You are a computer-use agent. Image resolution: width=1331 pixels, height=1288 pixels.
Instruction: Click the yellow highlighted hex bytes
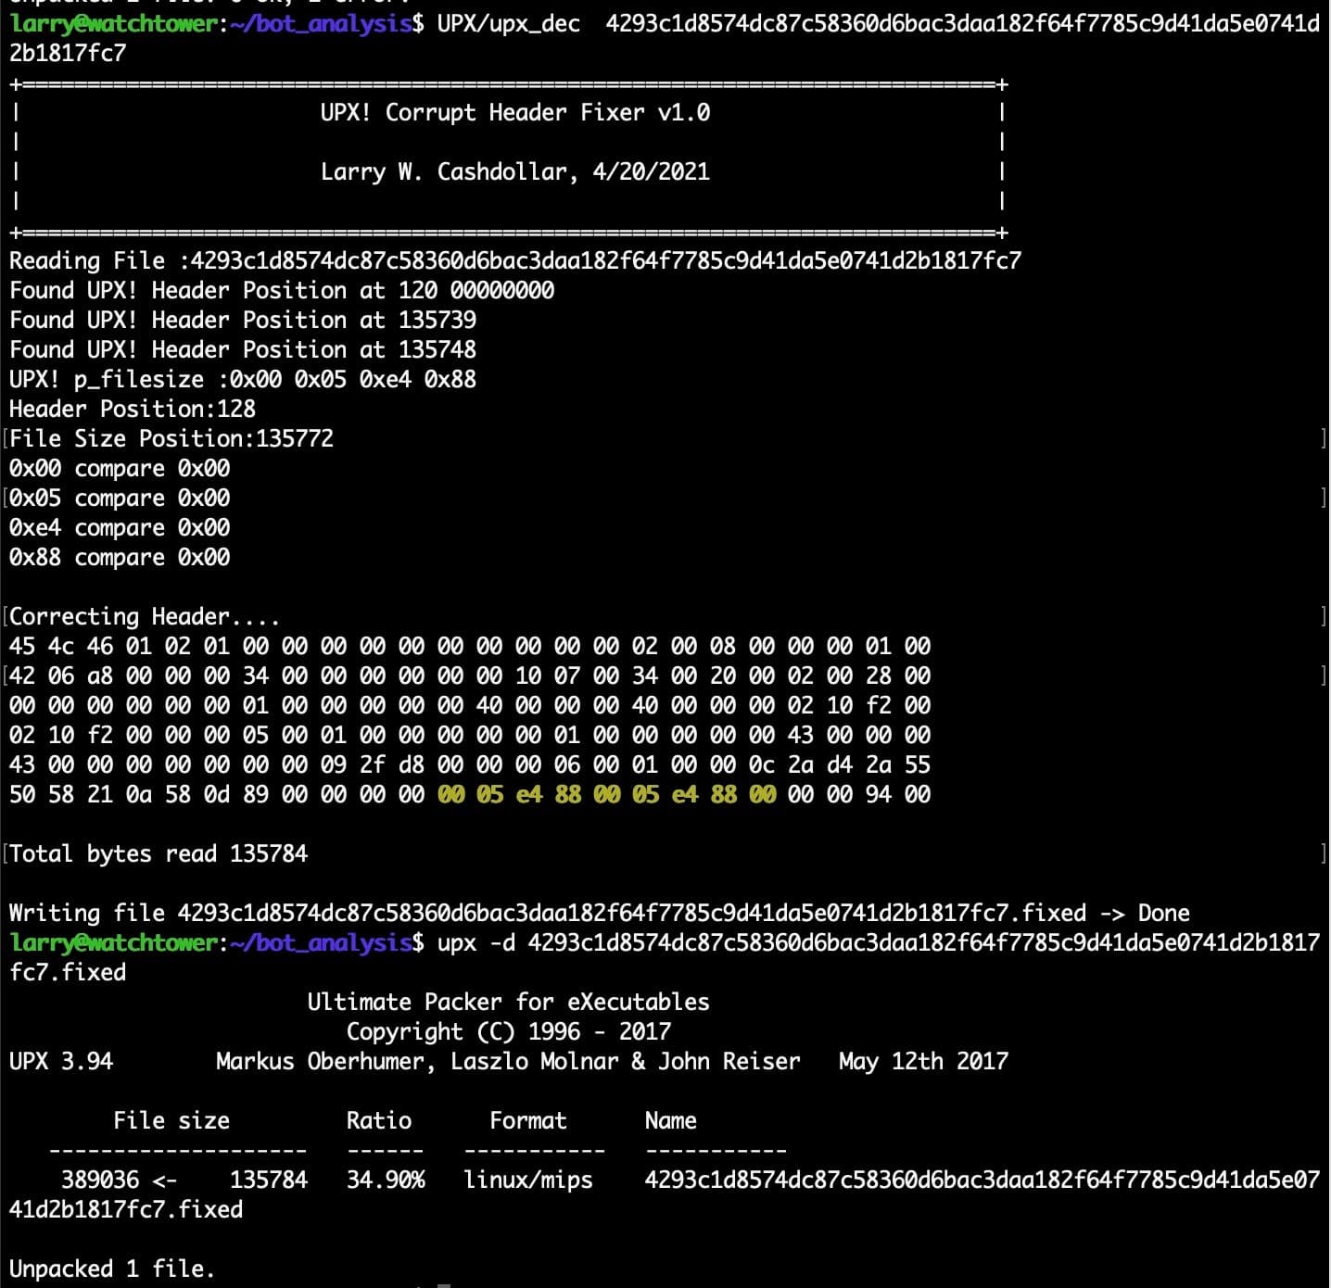[x=606, y=795]
